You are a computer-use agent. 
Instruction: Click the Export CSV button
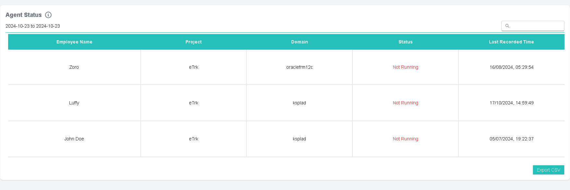click(548, 170)
